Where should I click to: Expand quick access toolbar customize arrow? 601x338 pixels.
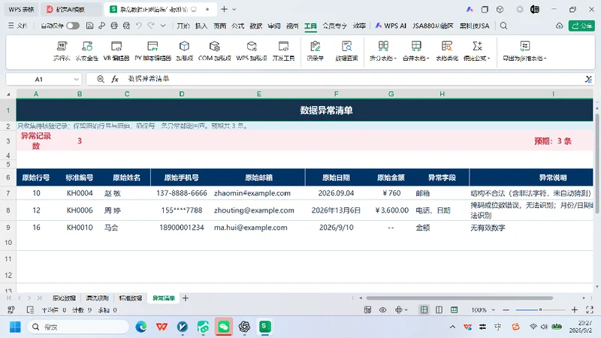[x=163, y=26]
